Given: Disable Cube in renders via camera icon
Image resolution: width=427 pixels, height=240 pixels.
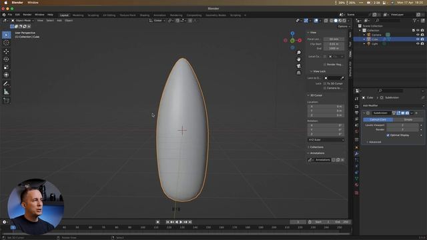Looking at the screenshot, I should coord(422,39).
